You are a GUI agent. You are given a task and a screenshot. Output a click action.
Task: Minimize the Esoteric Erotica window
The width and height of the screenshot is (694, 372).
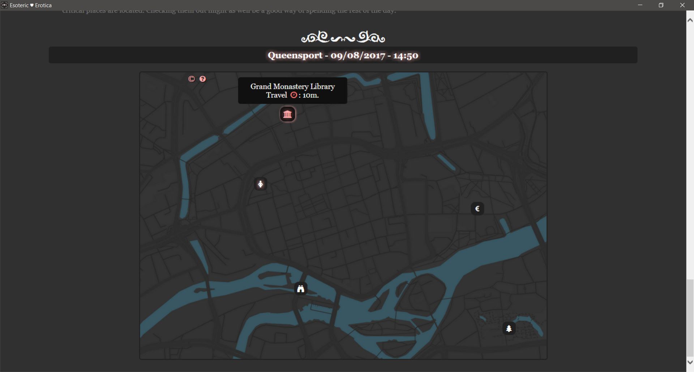pos(640,5)
